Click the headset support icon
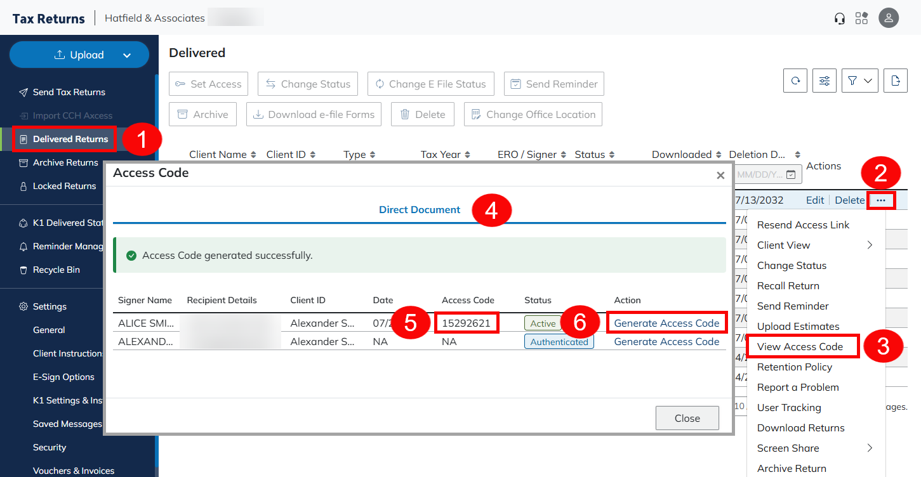This screenshot has height=477, width=921. tap(840, 18)
